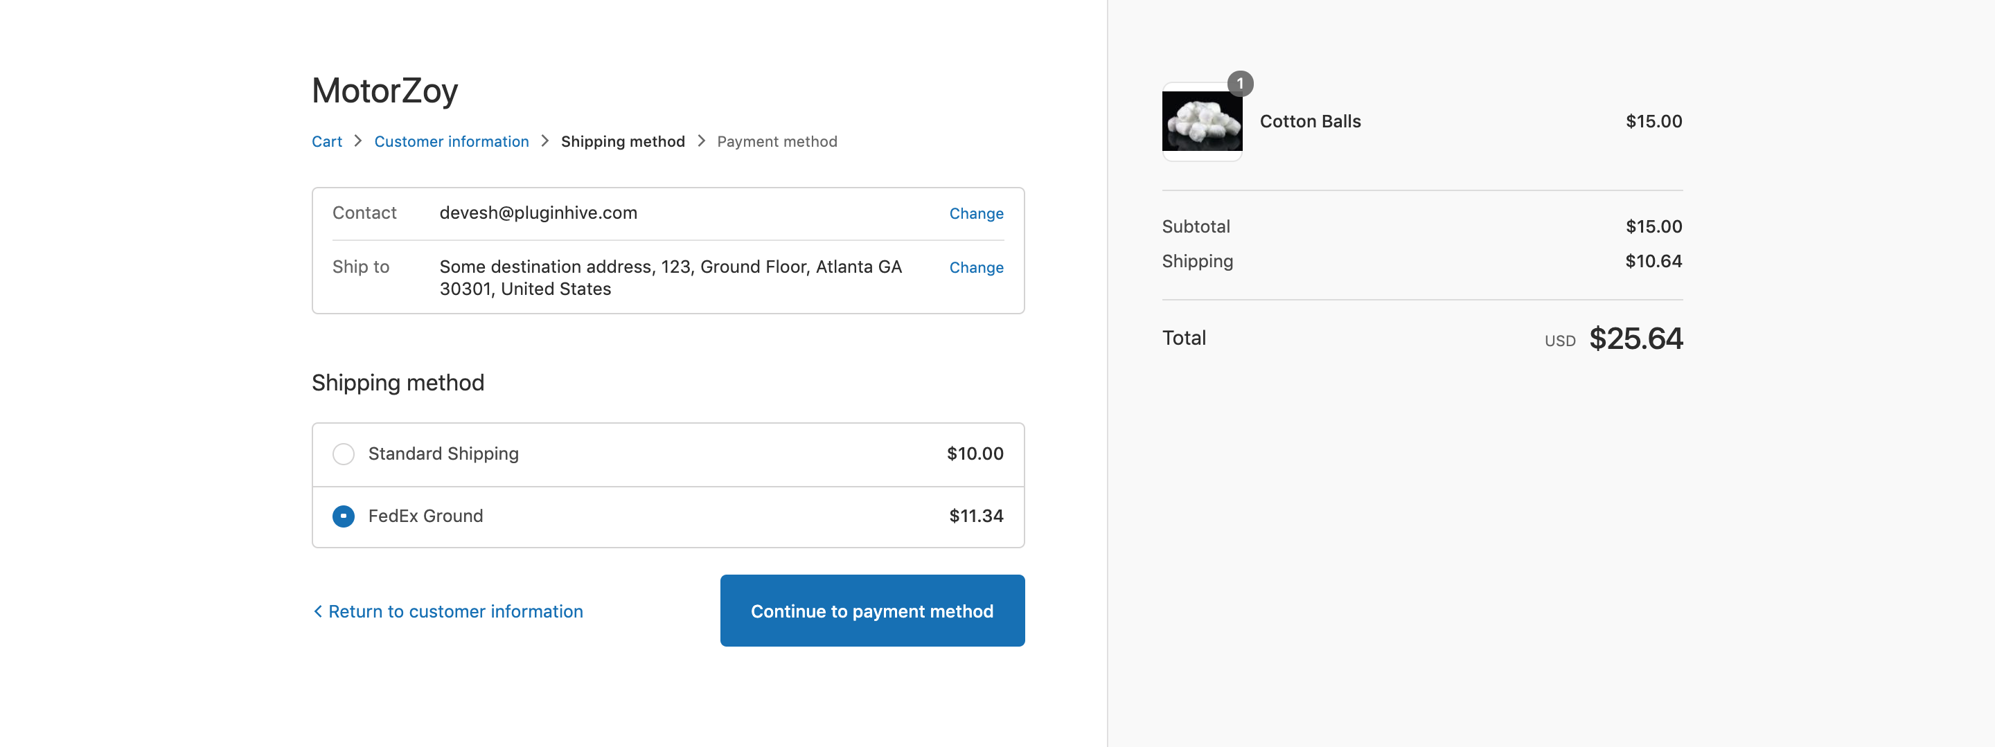Image resolution: width=1995 pixels, height=747 pixels.
Task: Click chevron between Cart and Customer information
Action: click(x=358, y=141)
